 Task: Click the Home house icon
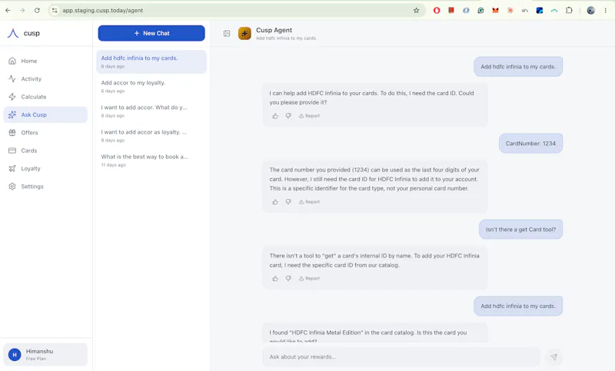(12, 61)
